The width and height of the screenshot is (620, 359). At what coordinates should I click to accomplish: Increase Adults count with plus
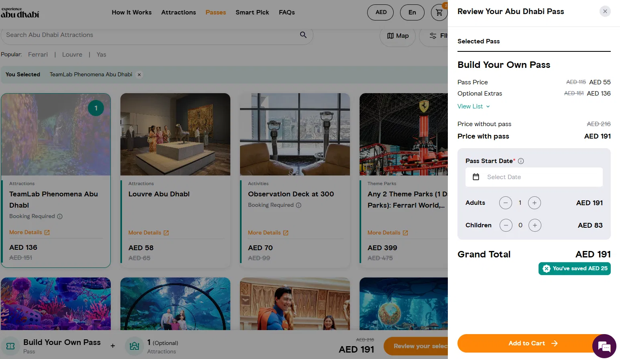(x=534, y=203)
